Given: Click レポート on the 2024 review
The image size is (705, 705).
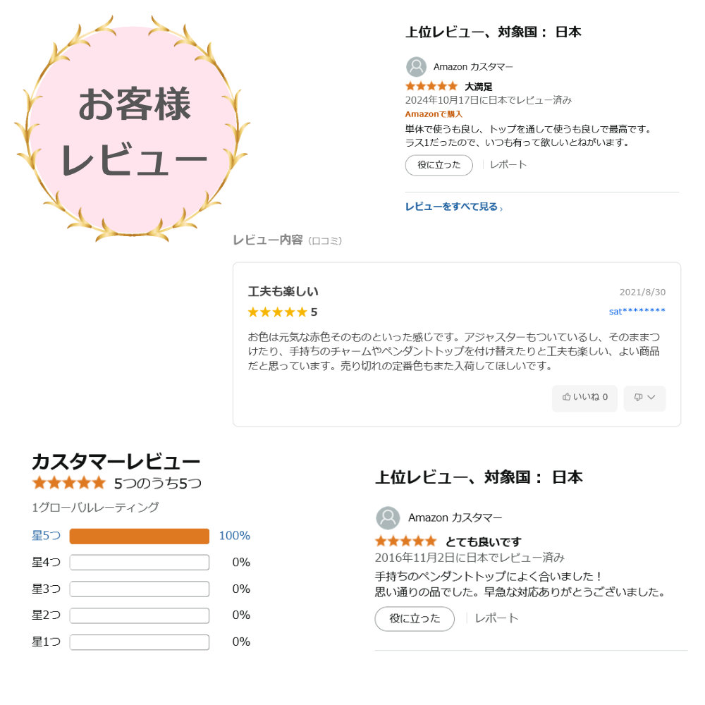Looking at the screenshot, I should pos(508,165).
